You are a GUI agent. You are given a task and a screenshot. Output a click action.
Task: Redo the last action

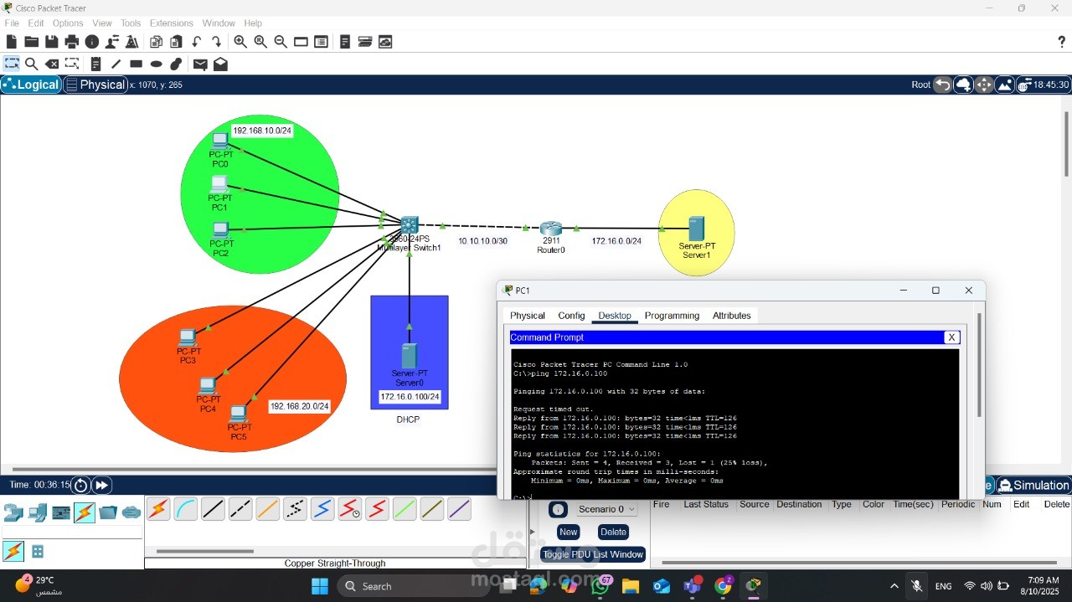pos(217,42)
